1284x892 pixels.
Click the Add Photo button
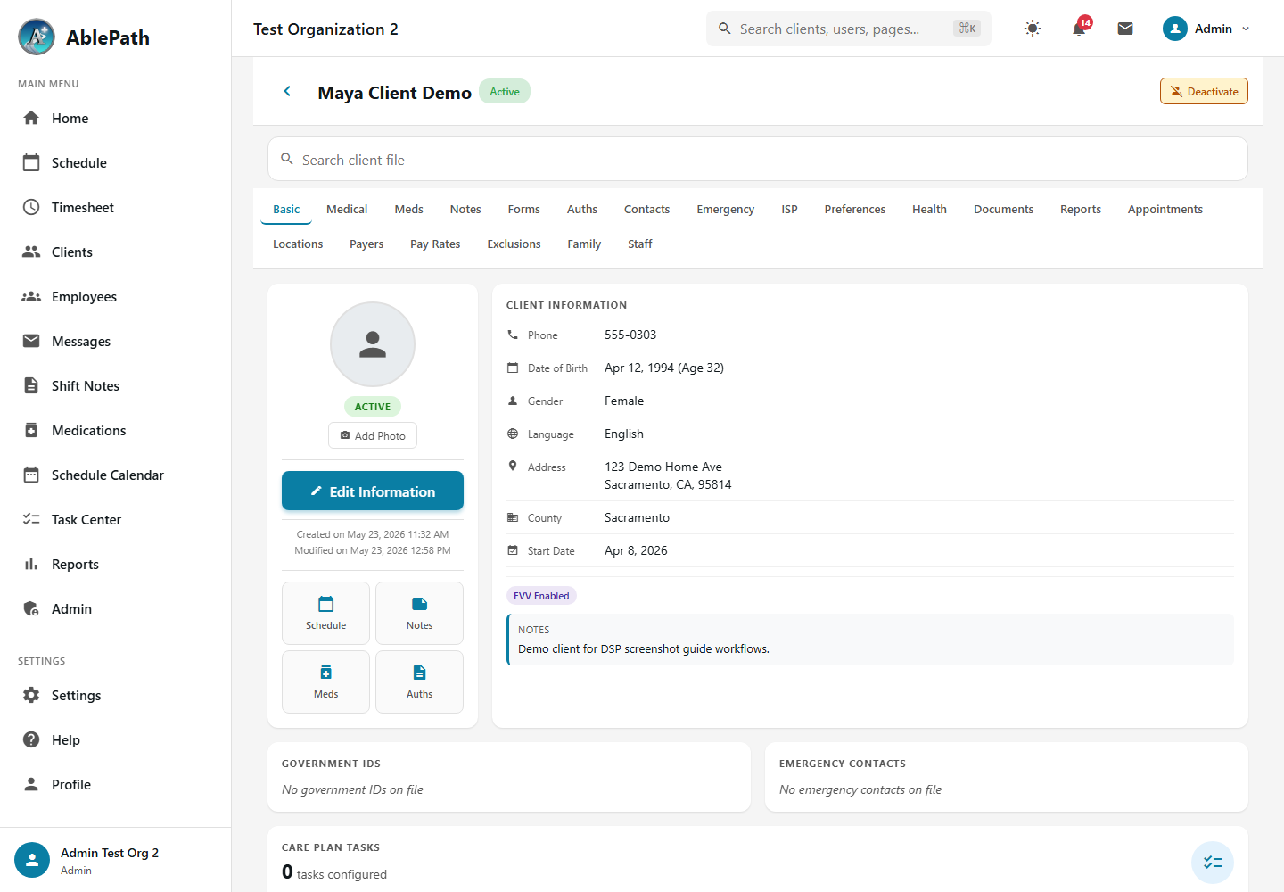click(373, 435)
